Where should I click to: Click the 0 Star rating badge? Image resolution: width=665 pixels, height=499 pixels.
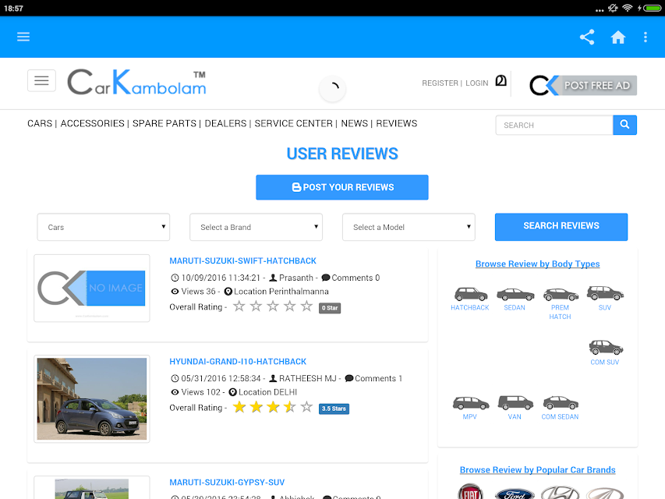(x=330, y=308)
